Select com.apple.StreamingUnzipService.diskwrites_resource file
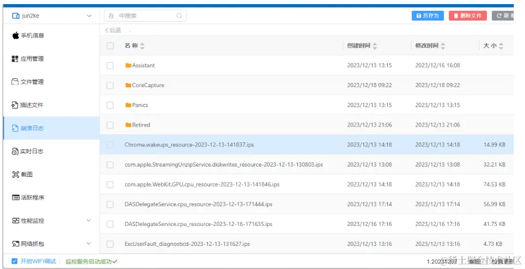 pos(224,164)
